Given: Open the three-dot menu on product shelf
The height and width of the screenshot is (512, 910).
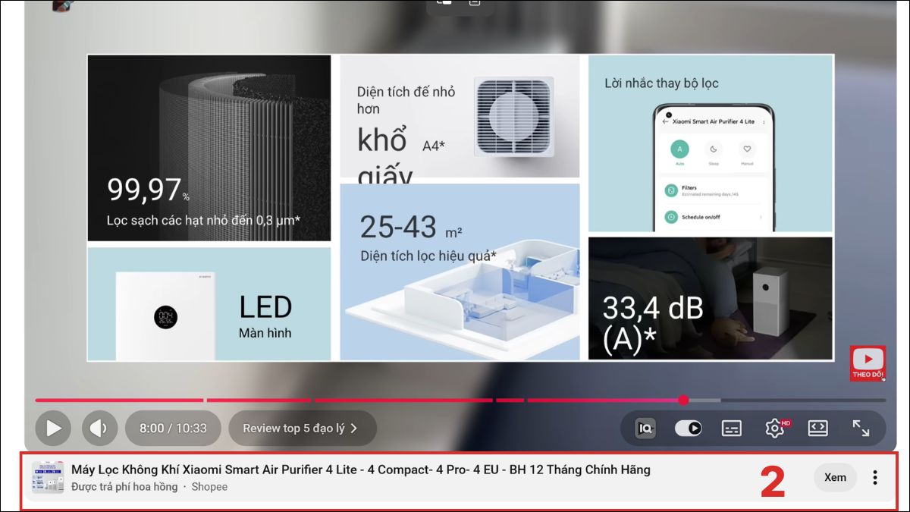Looking at the screenshot, I should pos(875,477).
